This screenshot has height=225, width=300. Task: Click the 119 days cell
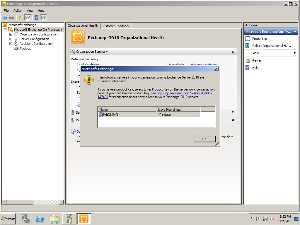click(x=164, y=115)
